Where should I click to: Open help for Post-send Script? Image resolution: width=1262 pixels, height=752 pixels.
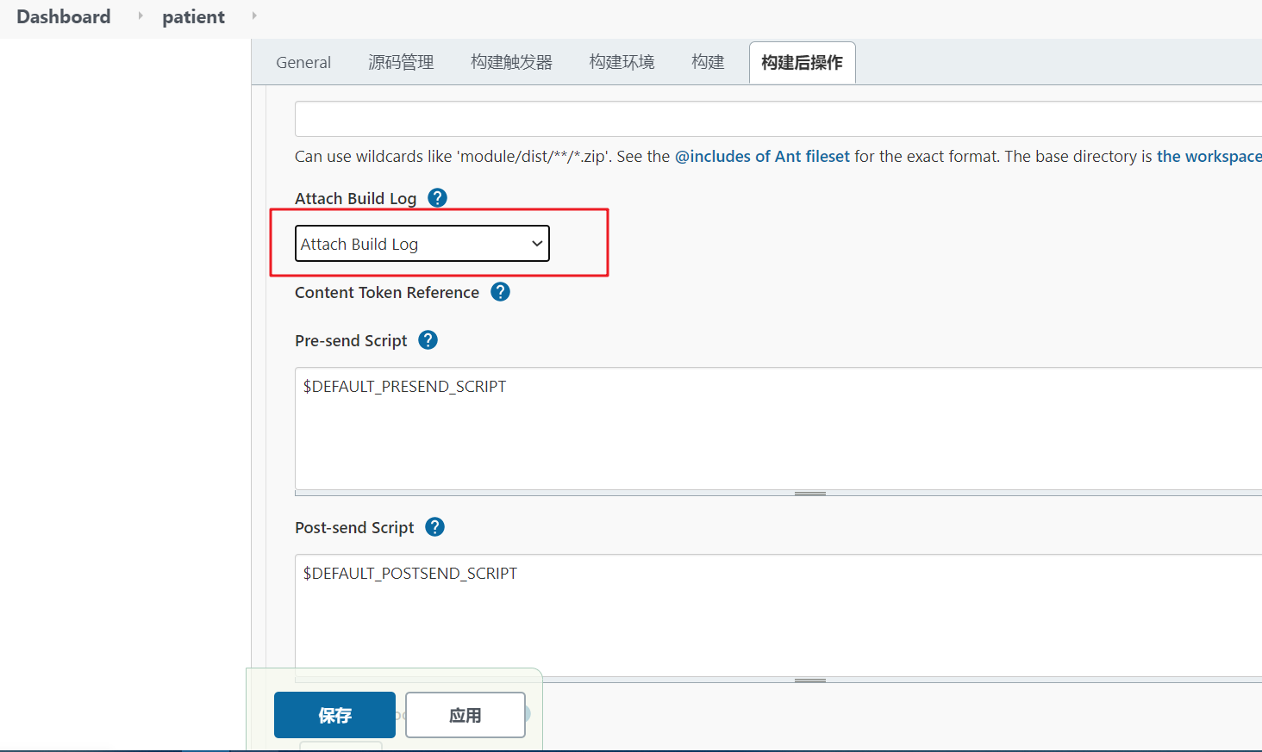(x=434, y=527)
